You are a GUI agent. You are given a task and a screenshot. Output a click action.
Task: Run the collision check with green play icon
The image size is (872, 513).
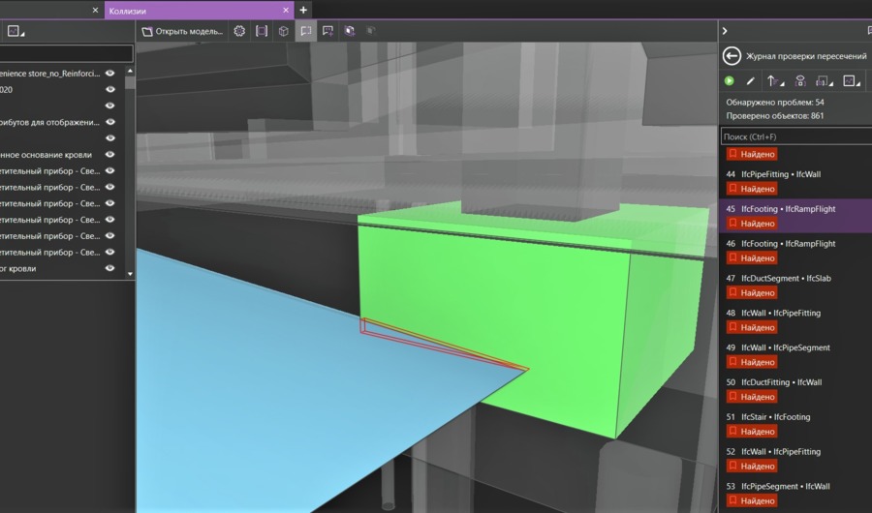pos(730,81)
